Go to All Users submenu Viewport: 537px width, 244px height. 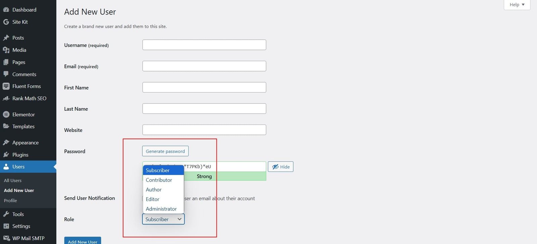coord(13,181)
